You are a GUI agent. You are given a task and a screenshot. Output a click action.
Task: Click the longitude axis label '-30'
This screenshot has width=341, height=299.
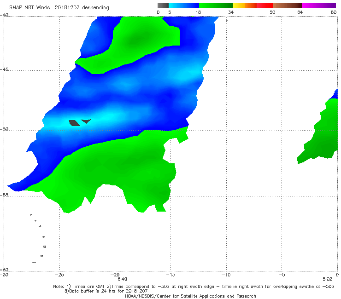point(4,275)
